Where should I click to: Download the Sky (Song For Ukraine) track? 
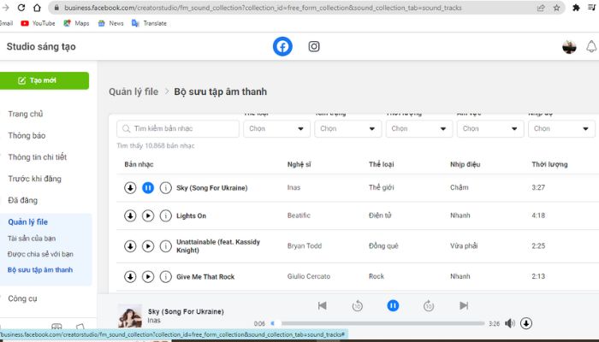[x=130, y=188]
